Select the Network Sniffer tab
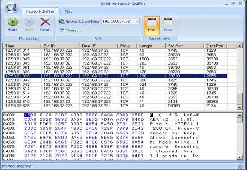 [x=40, y=11]
